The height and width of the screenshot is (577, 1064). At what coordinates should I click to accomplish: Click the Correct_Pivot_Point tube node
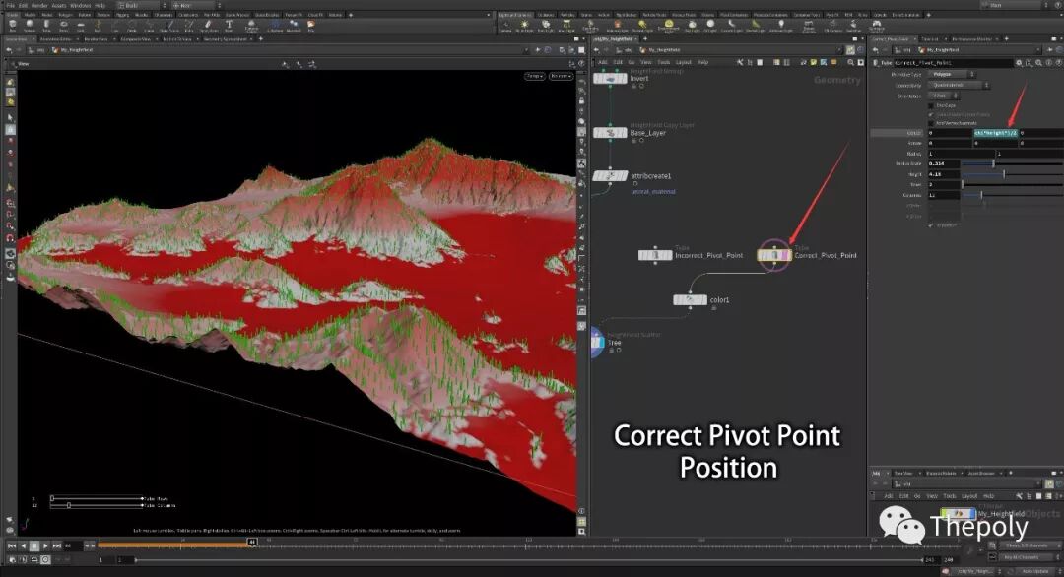773,255
